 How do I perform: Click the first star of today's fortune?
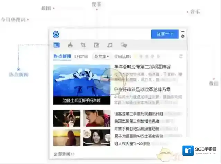[x=135, y=56]
